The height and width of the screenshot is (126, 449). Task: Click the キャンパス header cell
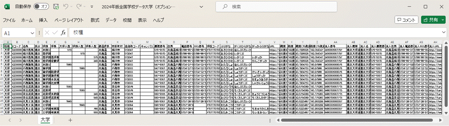click(x=147, y=46)
